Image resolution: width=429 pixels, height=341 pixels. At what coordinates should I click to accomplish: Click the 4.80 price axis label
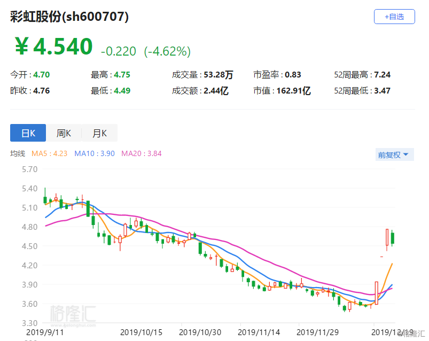[29, 227]
